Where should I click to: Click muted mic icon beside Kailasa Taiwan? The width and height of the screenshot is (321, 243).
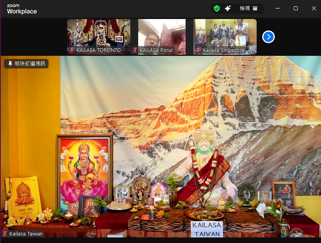tap(5, 234)
